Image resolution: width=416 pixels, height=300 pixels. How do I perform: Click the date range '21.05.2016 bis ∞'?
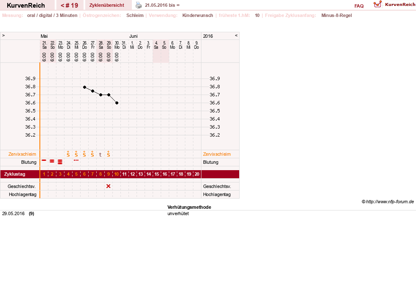point(162,5)
